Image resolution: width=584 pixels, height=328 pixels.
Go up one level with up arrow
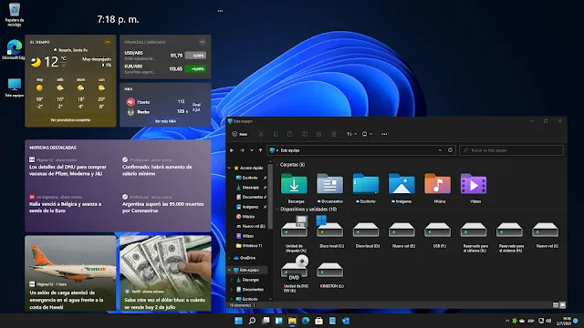click(x=260, y=150)
